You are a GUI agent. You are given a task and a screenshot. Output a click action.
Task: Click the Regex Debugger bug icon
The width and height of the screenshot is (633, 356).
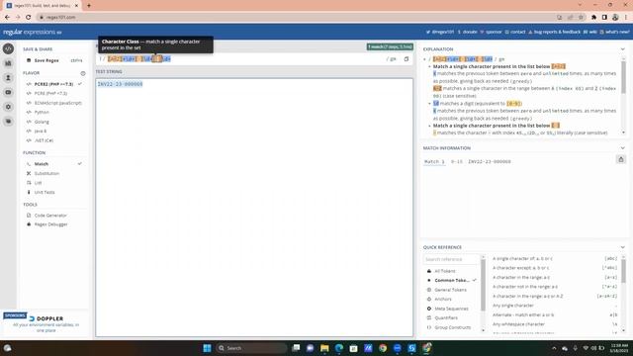[29, 224]
